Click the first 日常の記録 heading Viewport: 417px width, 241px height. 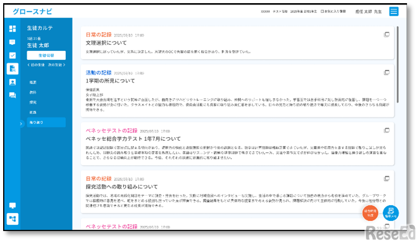tap(99, 35)
